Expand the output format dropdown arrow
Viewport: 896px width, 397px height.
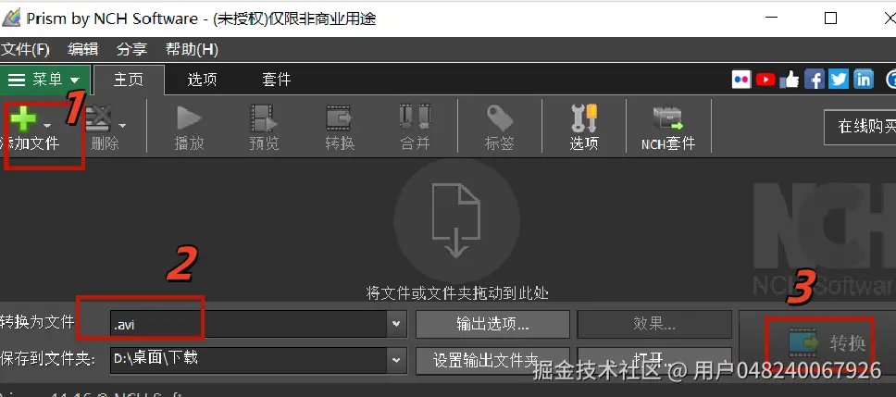(x=396, y=325)
